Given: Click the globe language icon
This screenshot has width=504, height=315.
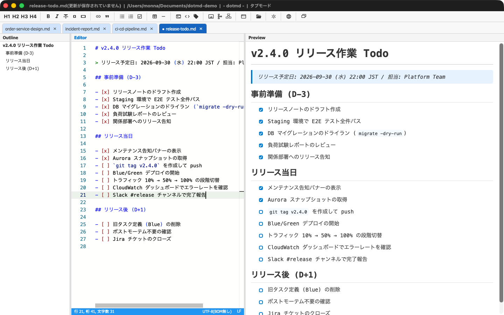Looking at the screenshot, I should pyautogui.click(x=289, y=16).
